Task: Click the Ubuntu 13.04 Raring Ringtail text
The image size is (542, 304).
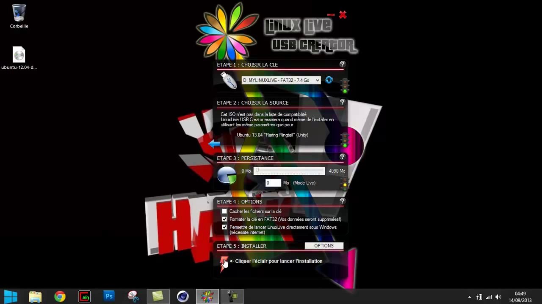Action: pyautogui.click(x=273, y=135)
